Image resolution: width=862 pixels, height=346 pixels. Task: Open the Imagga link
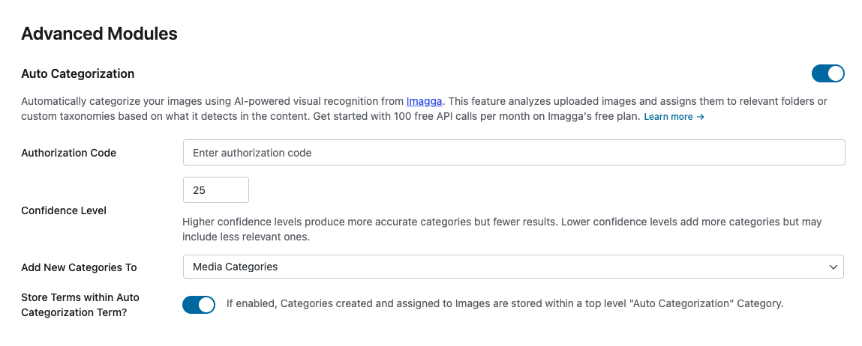tap(425, 100)
